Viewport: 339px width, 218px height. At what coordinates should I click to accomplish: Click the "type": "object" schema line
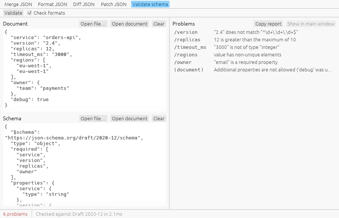(x=35, y=144)
